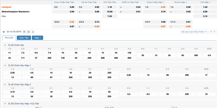217x108 pixels.
Task: Pick under 3.5 goals at 0.89
Action: (89, 12)
